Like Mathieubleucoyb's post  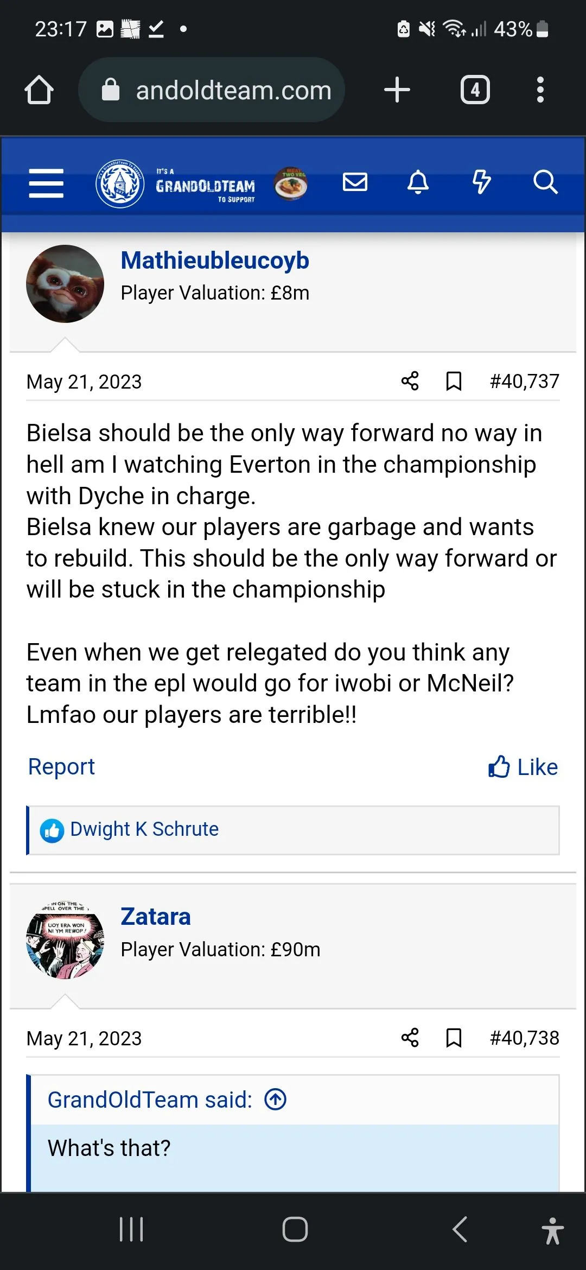click(523, 767)
